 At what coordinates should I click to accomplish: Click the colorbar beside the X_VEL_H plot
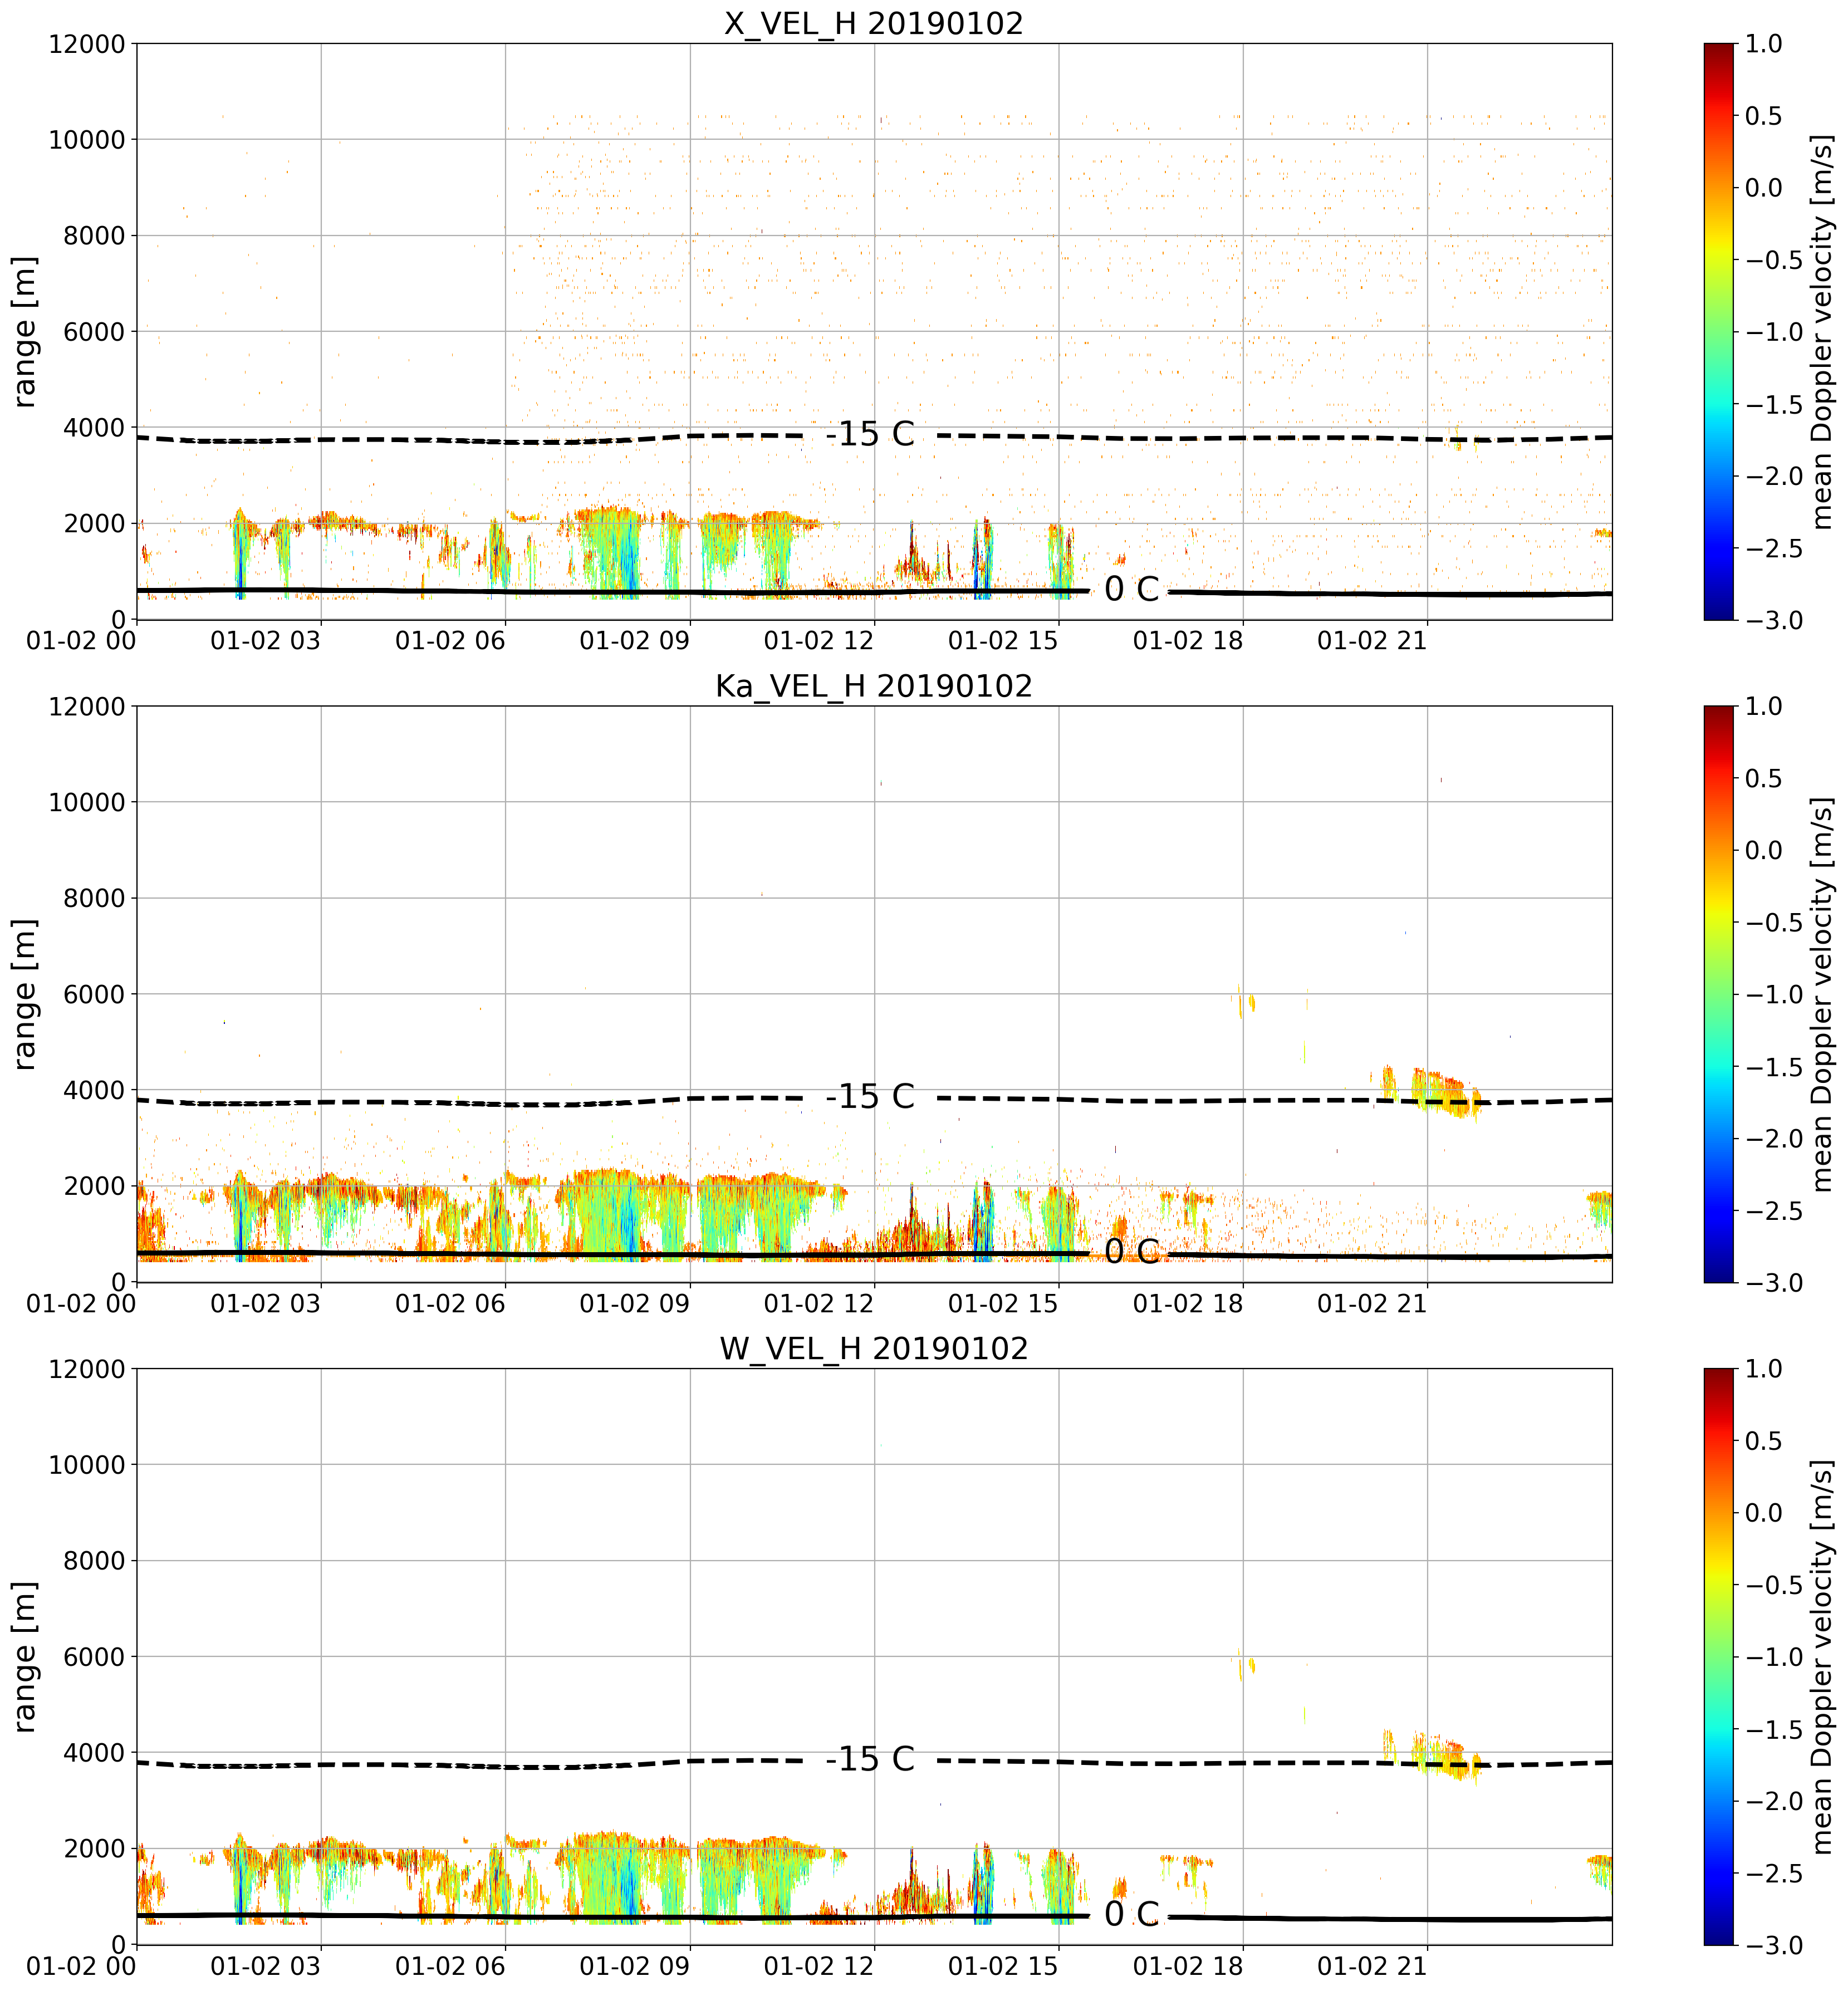coord(1718,331)
